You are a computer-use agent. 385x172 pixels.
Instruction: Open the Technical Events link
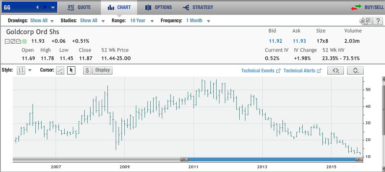261,71
